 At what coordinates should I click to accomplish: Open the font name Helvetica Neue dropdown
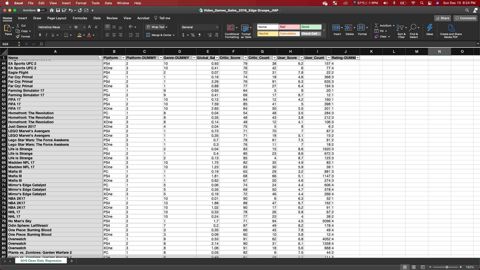tap(70, 27)
